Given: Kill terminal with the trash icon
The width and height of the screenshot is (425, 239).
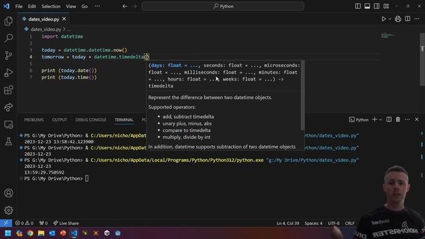Looking at the screenshot, I should click(x=398, y=119).
